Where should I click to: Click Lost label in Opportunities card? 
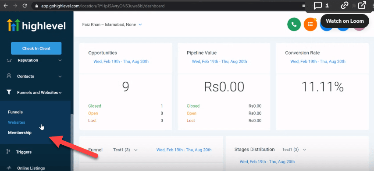click(93, 121)
